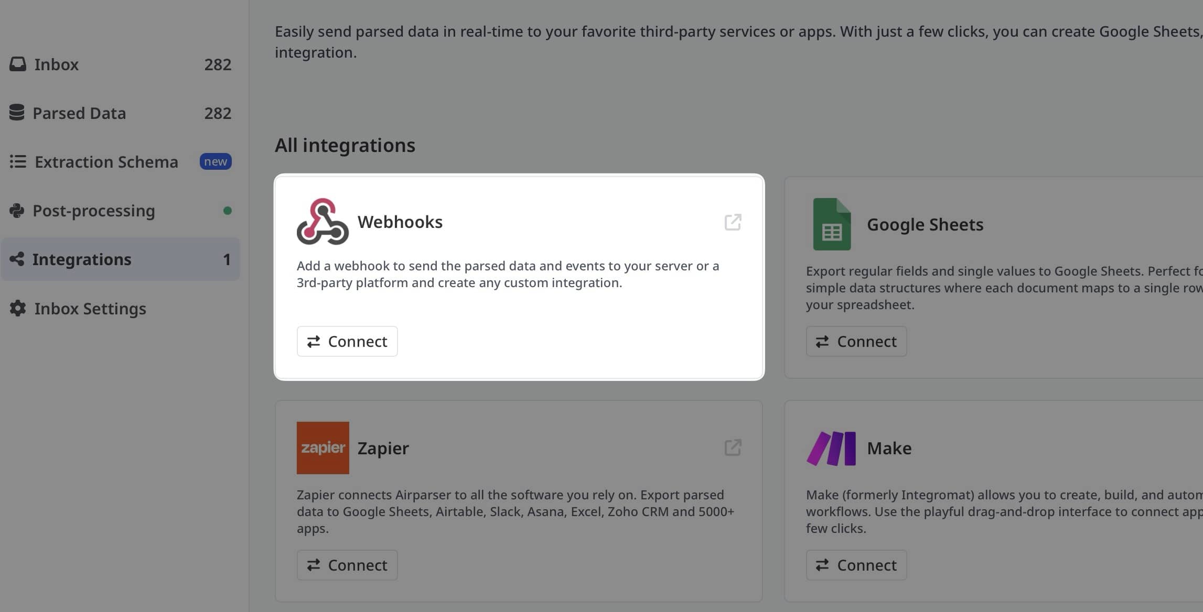Switch to the Parsed Data section

click(x=79, y=113)
